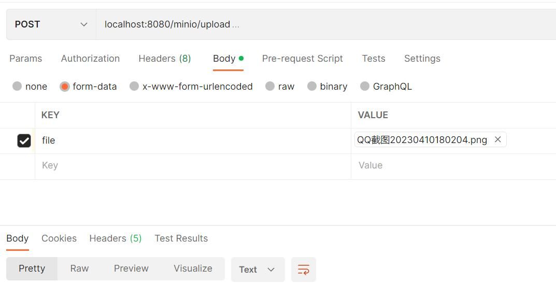Image resolution: width=556 pixels, height=283 pixels.
Task: Click the empty Key placeholder field
Action: click(192, 166)
